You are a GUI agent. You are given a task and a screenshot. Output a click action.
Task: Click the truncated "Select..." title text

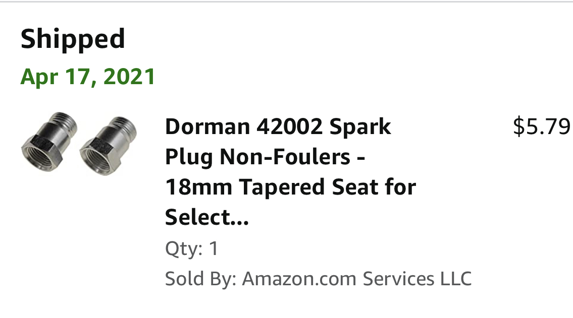(207, 218)
